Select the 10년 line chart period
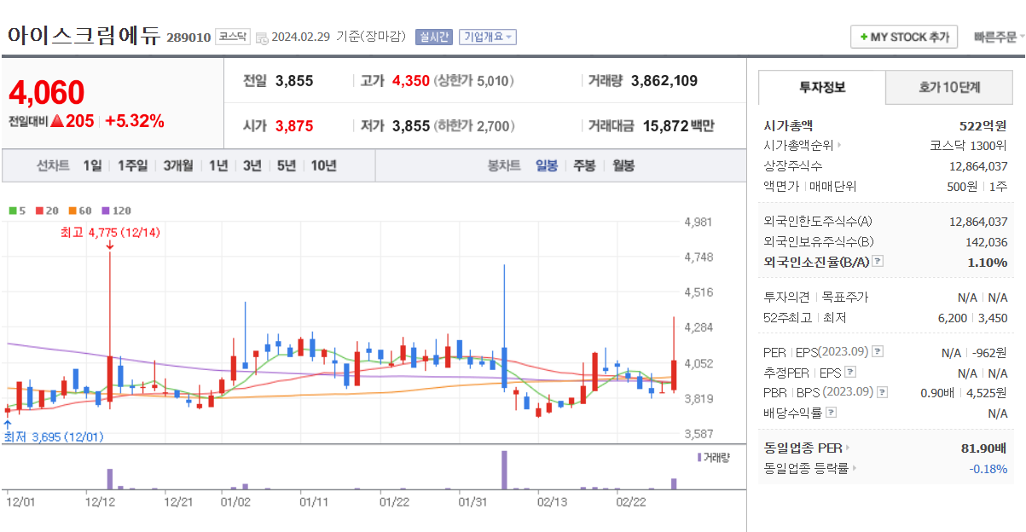The width and height of the screenshot is (1026, 532). click(323, 165)
